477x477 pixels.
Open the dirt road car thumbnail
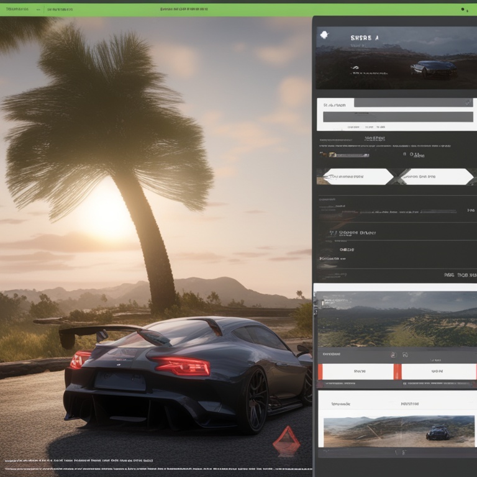[399, 432]
